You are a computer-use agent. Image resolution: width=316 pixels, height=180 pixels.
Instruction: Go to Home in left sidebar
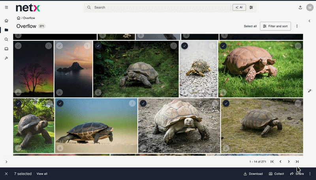[6, 21]
